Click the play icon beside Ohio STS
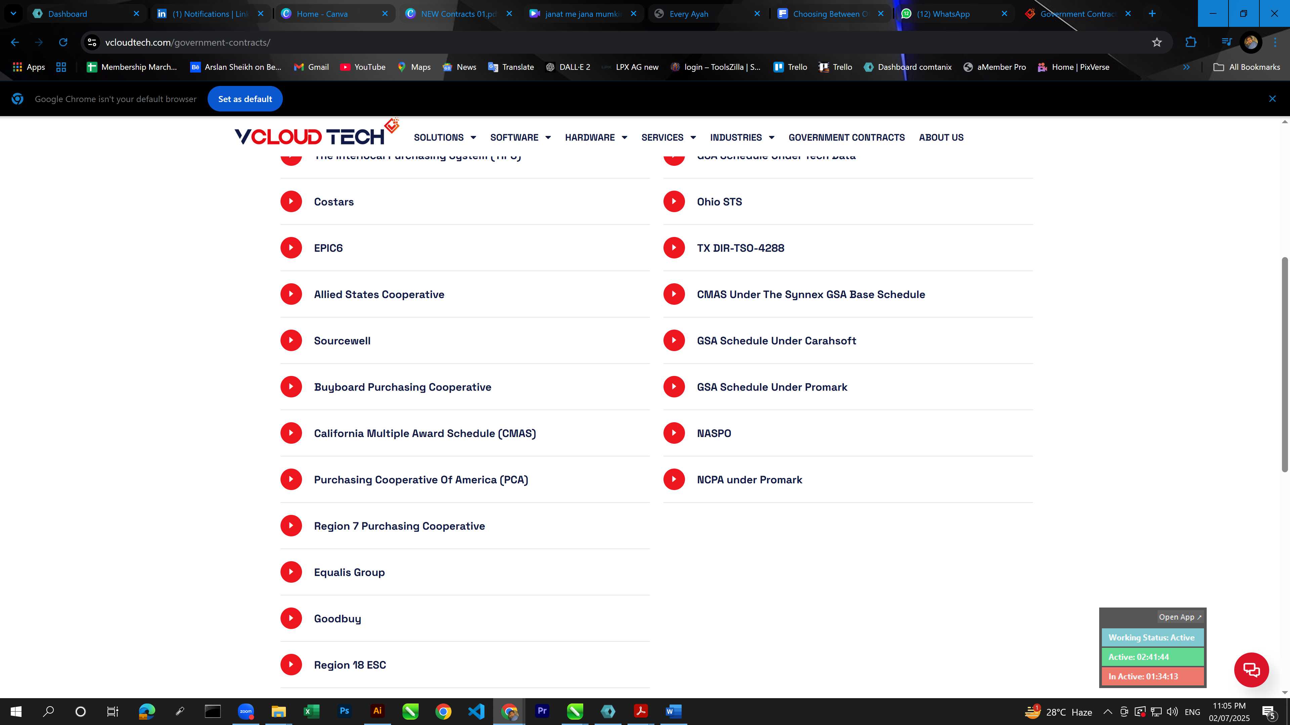This screenshot has height=725, width=1290. tap(674, 202)
